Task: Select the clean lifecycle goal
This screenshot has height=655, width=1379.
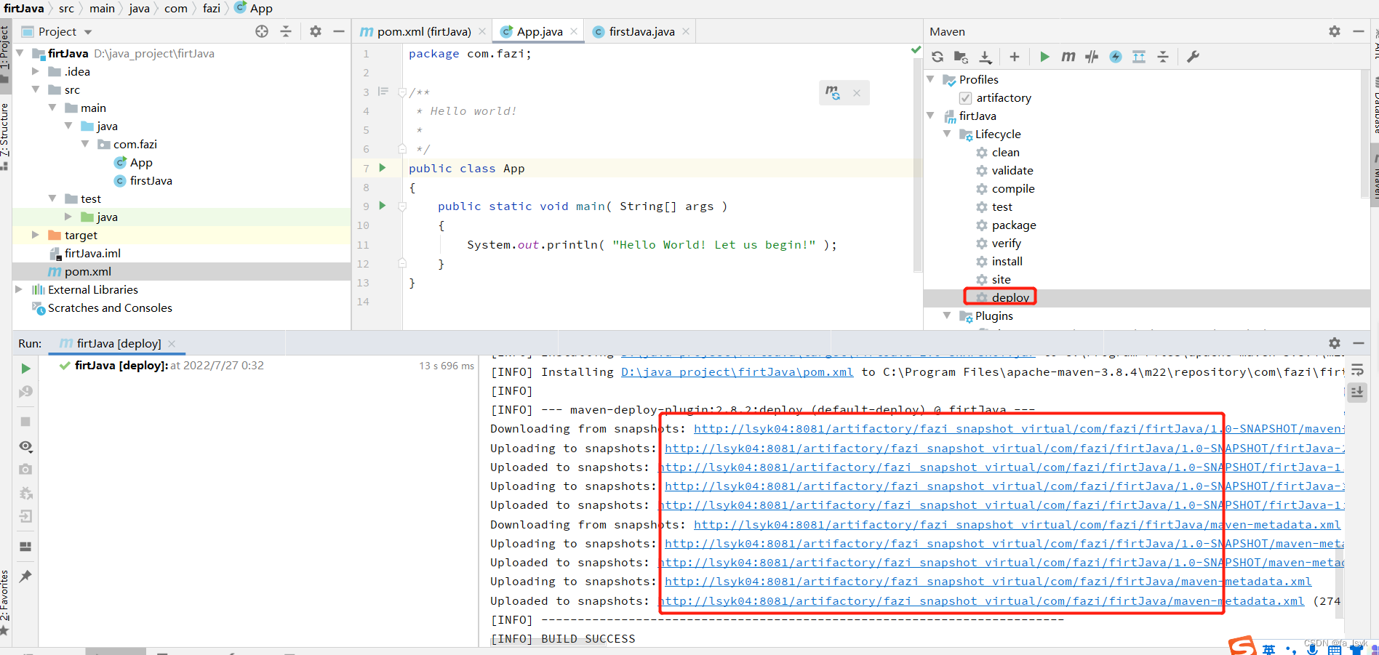Action: coord(1005,152)
